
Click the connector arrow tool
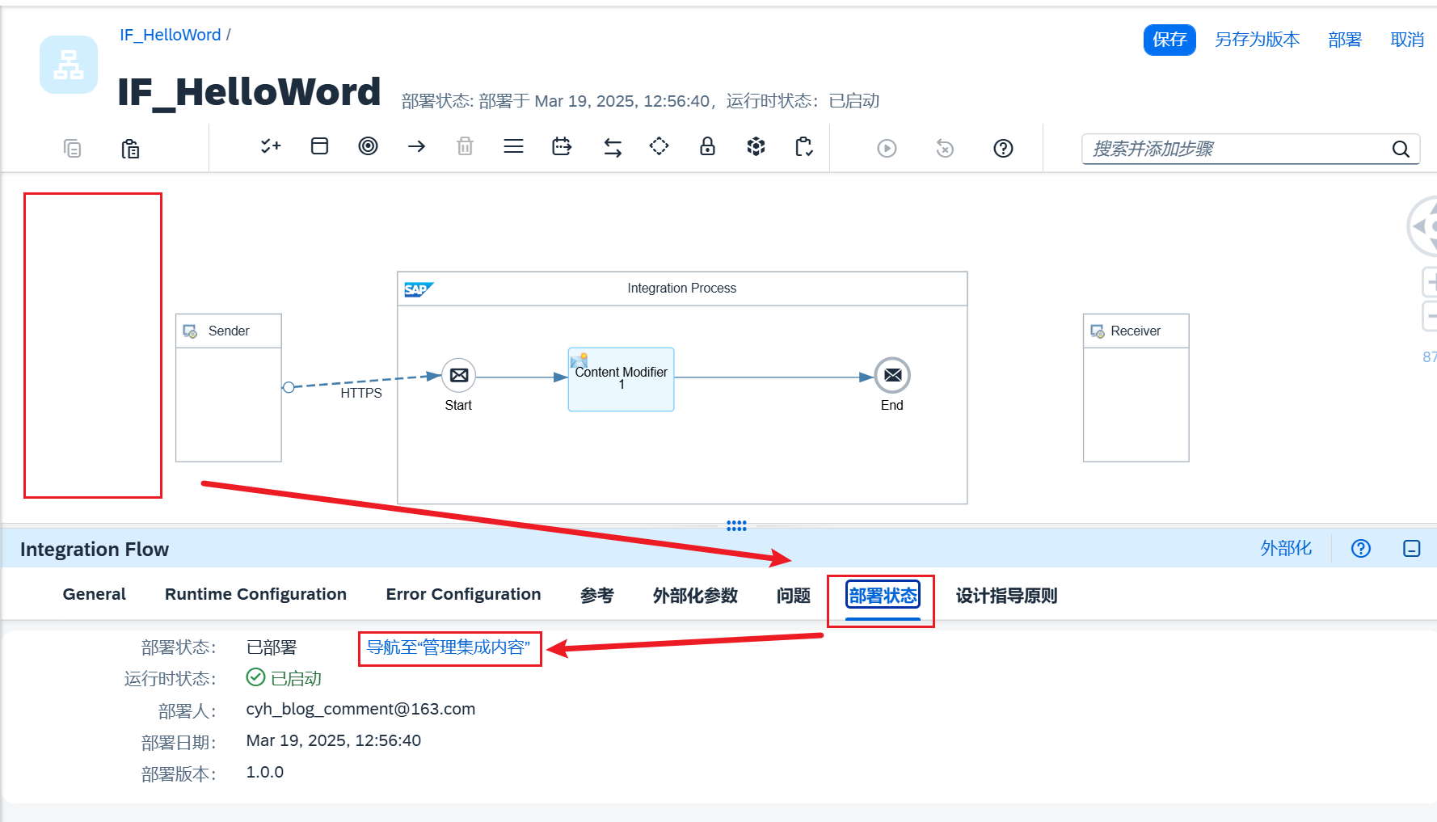click(x=416, y=146)
